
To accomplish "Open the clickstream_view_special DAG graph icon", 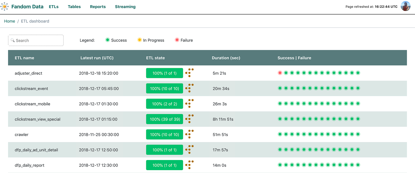I will tap(190, 119).
